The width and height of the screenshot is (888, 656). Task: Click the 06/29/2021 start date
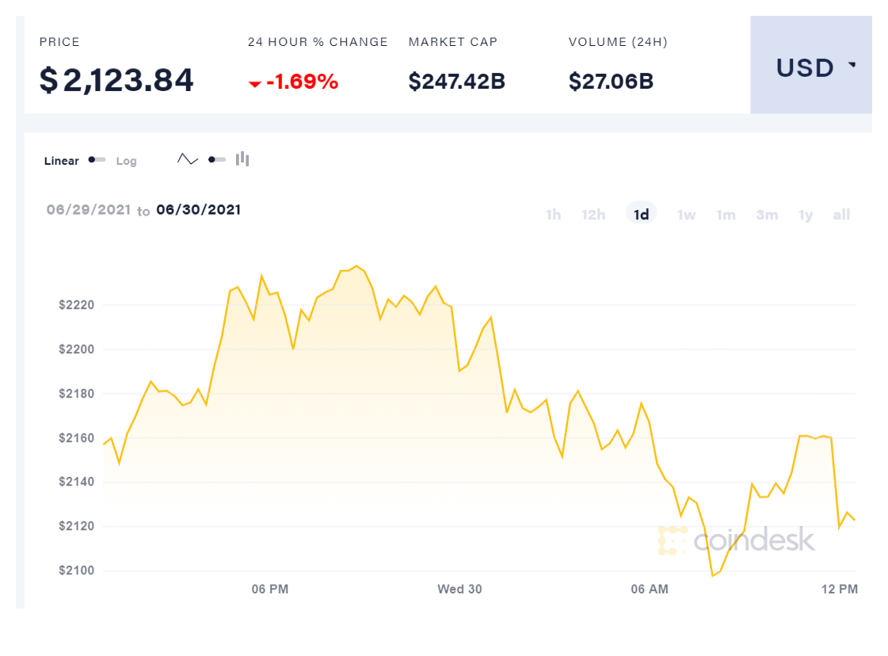tap(89, 210)
